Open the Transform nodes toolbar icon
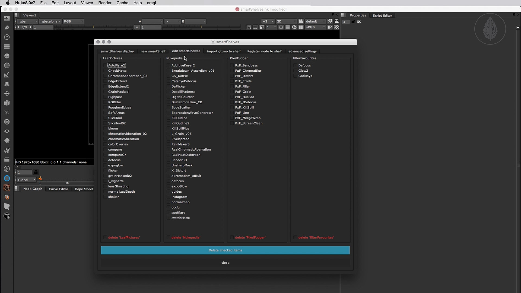 tap(7, 94)
